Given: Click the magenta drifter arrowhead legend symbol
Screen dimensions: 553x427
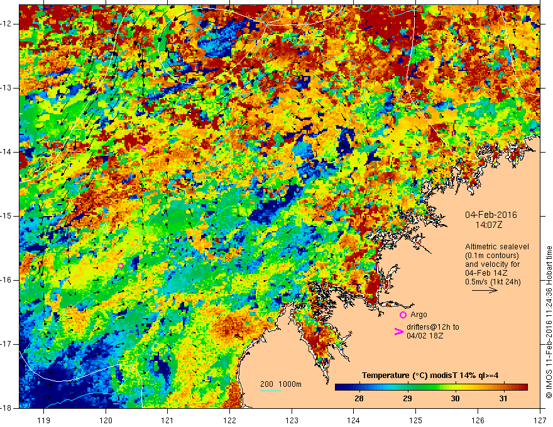Looking at the screenshot, I should pyautogui.click(x=398, y=332).
